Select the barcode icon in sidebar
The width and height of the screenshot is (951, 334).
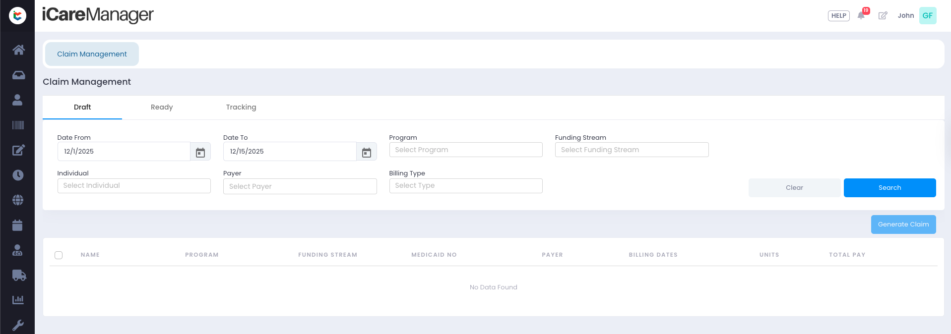[x=18, y=125]
